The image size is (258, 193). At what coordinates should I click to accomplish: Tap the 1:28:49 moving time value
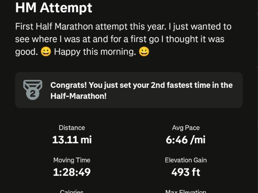click(x=72, y=172)
